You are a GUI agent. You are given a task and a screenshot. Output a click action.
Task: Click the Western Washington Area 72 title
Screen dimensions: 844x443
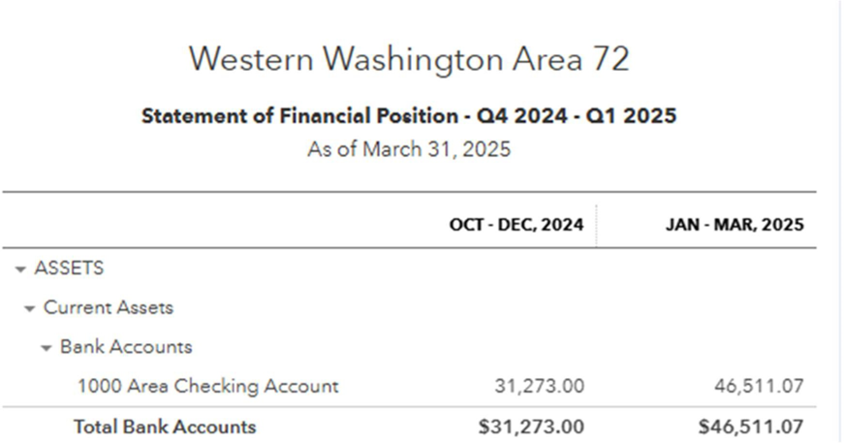[409, 59]
